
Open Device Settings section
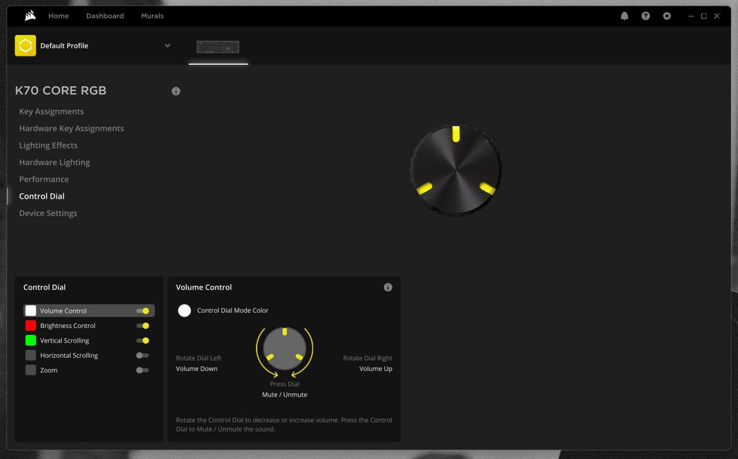pyautogui.click(x=48, y=213)
